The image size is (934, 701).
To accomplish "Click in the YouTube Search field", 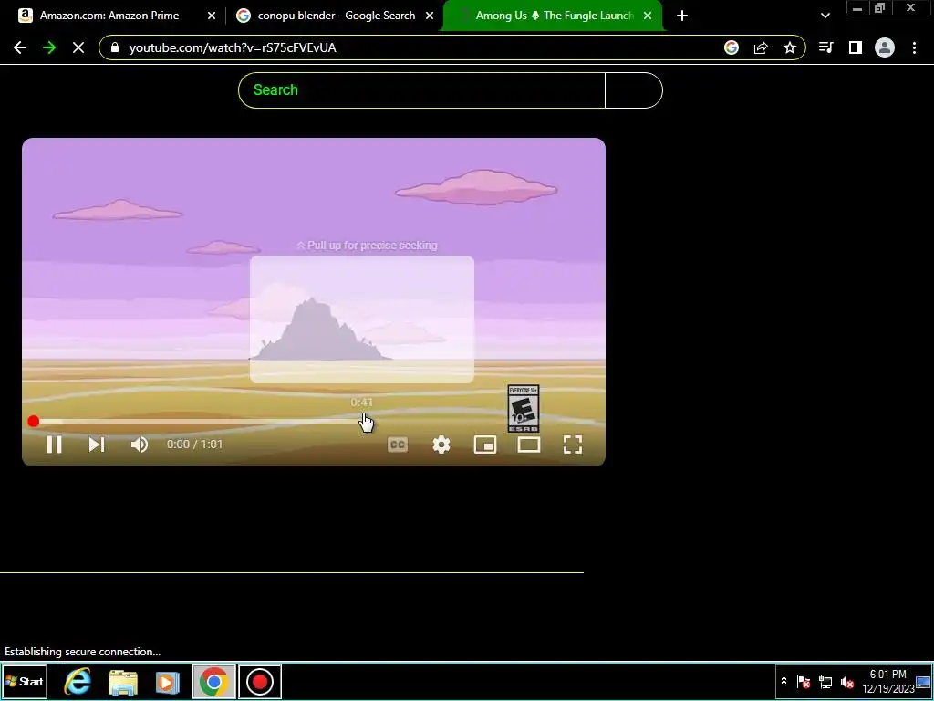I will pyautogui.click(x=421, y=90).
